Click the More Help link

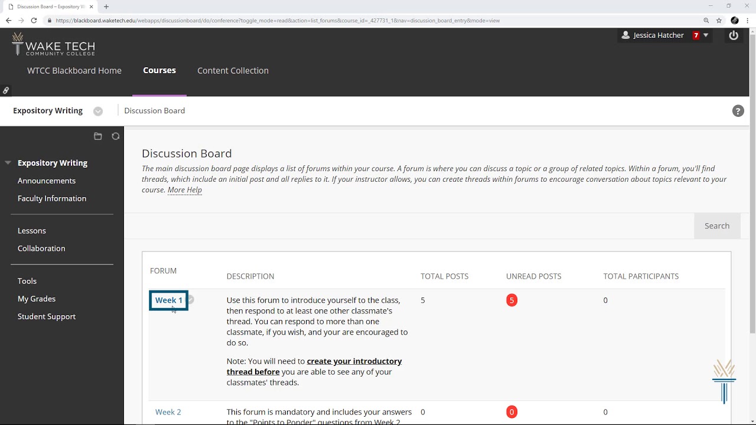[185, 189]
